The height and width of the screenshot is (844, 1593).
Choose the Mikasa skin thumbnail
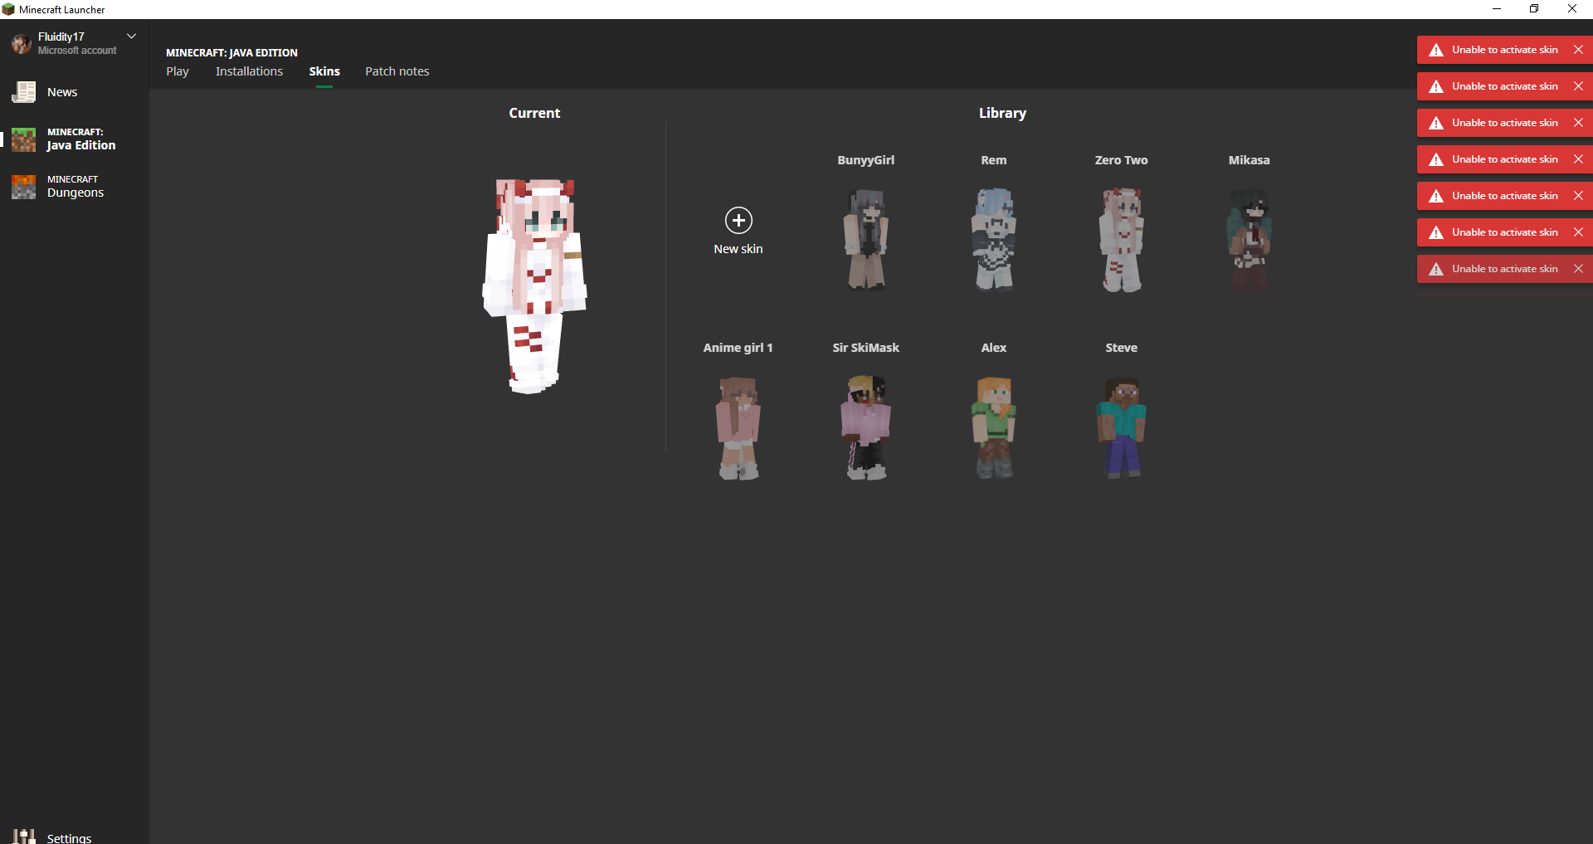[1250, 239]
